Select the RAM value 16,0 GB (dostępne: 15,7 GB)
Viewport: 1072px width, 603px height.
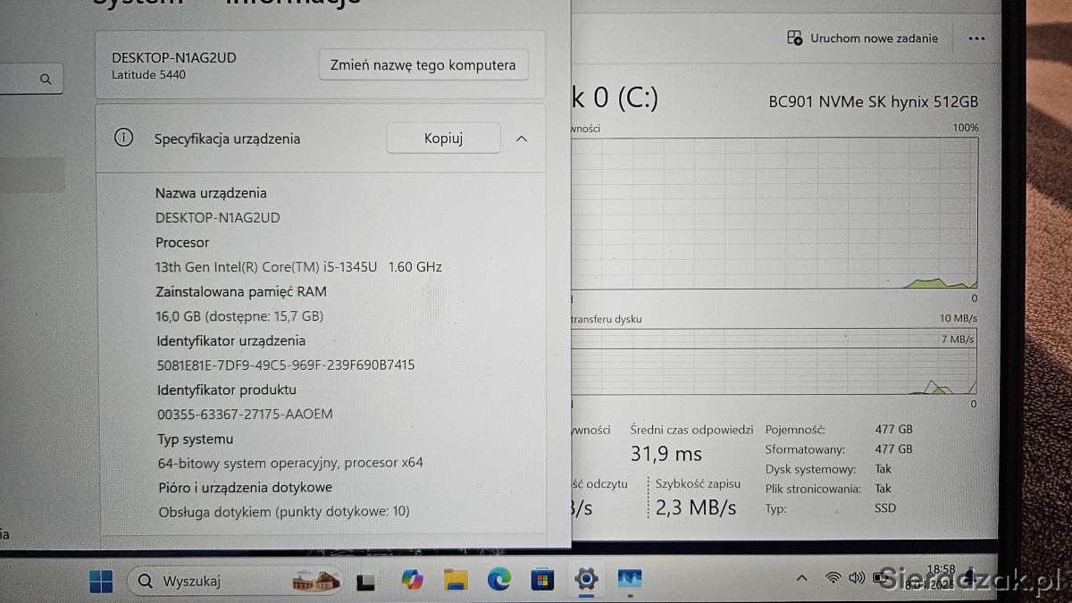(239, 316)
